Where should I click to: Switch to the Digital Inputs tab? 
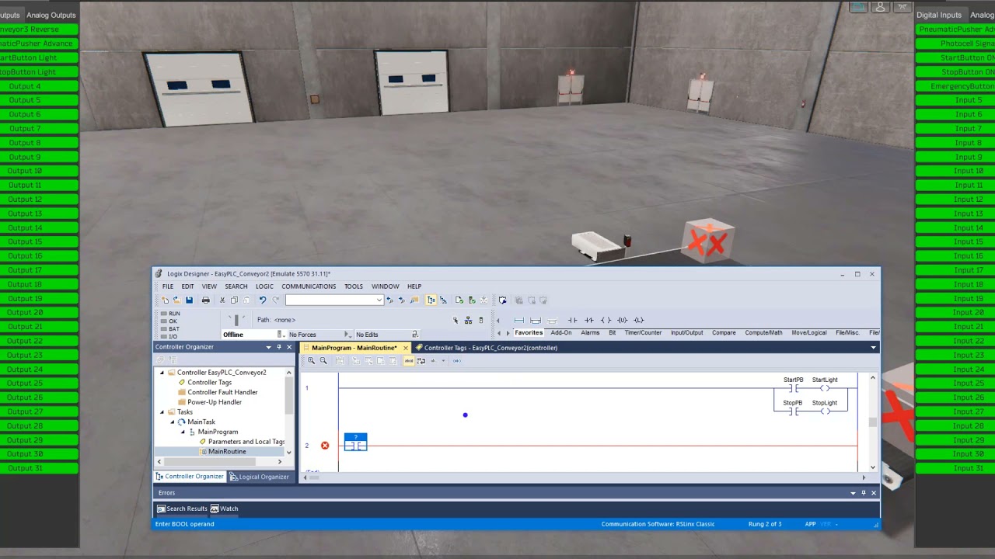(x=938, y=15)
